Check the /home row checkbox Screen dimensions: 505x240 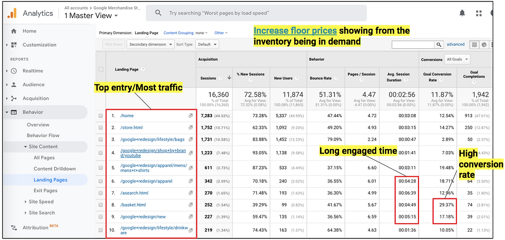click(101, 116)
